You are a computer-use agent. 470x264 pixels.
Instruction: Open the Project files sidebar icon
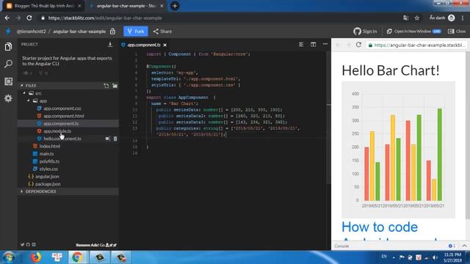[x=8, y=46]
